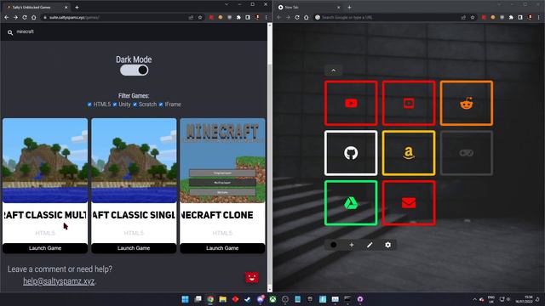The width and height of the screenshot is (545, 306).
Task: Reload the page in left browser window
Action: pyautogui.click(x=25, y=17)
